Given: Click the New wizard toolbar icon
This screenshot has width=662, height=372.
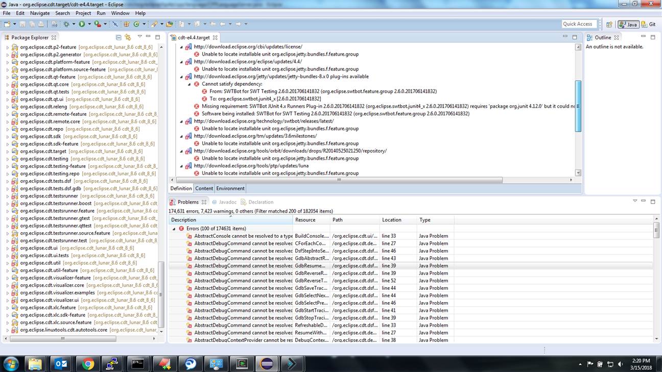Looking at the screenshot, I should [7, 24].
